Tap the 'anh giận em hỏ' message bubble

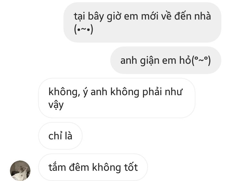(x=166, y=60)
